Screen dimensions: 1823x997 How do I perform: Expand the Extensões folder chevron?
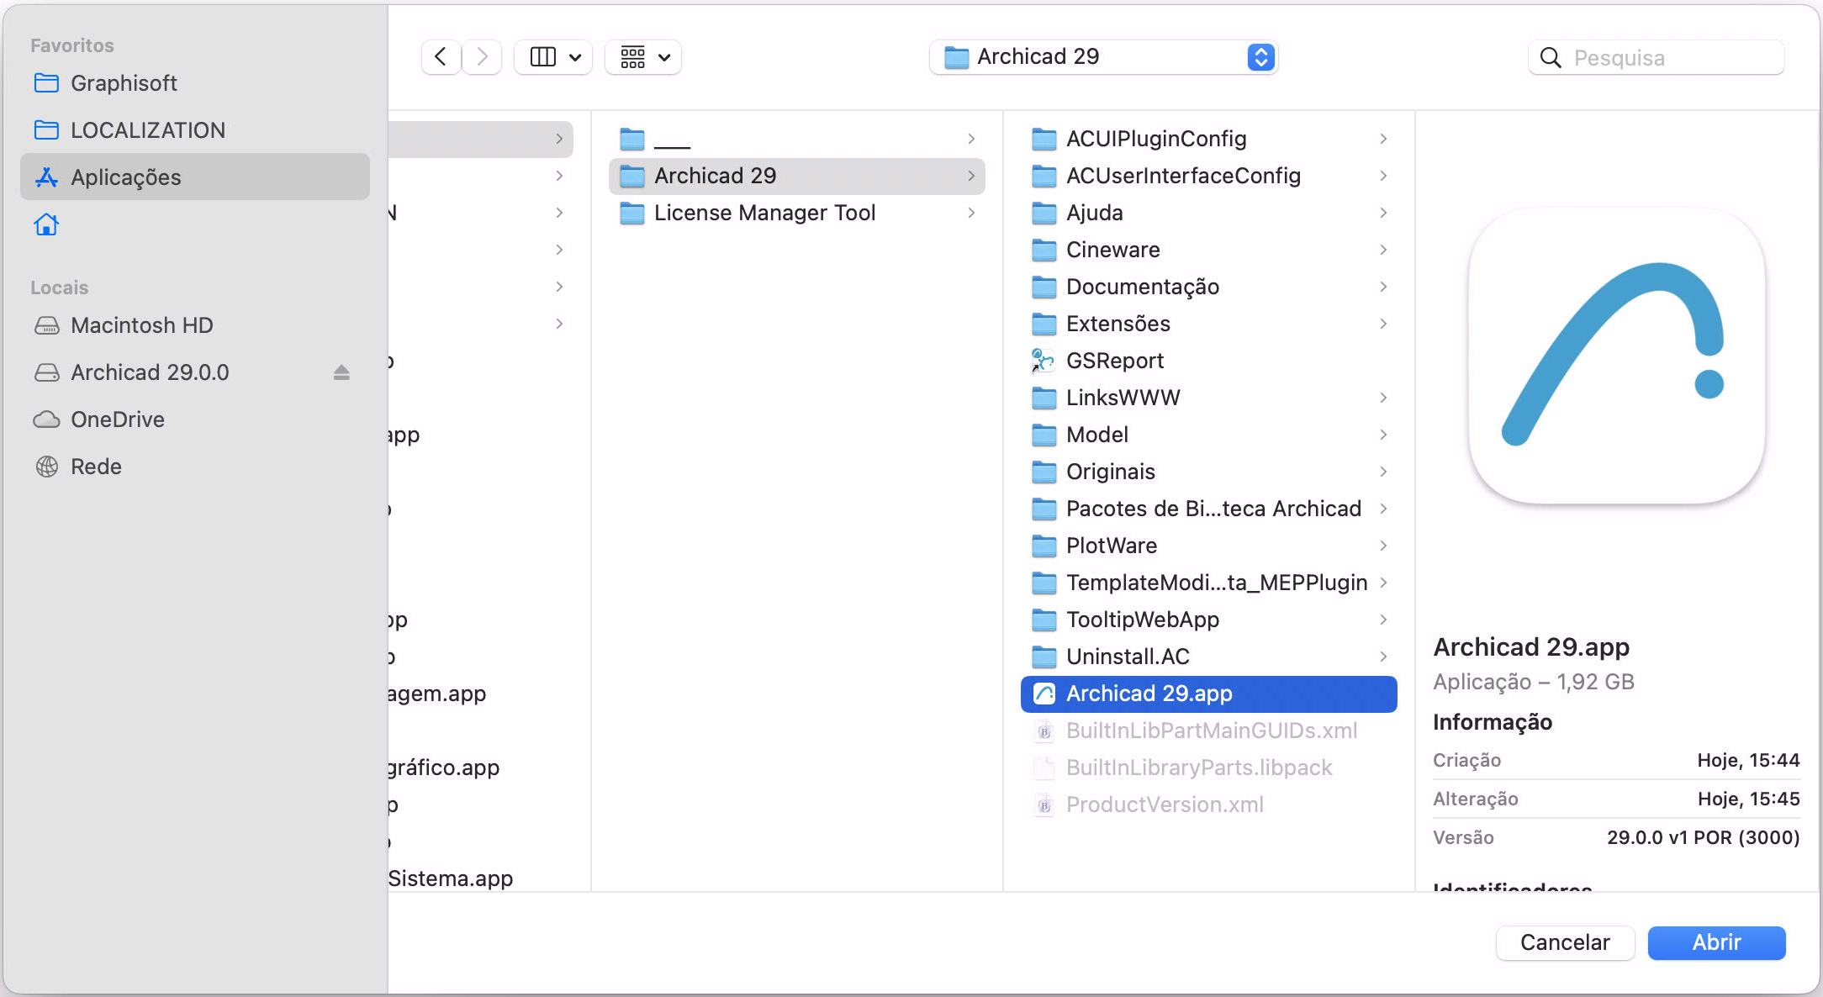tap(1383, 324)
